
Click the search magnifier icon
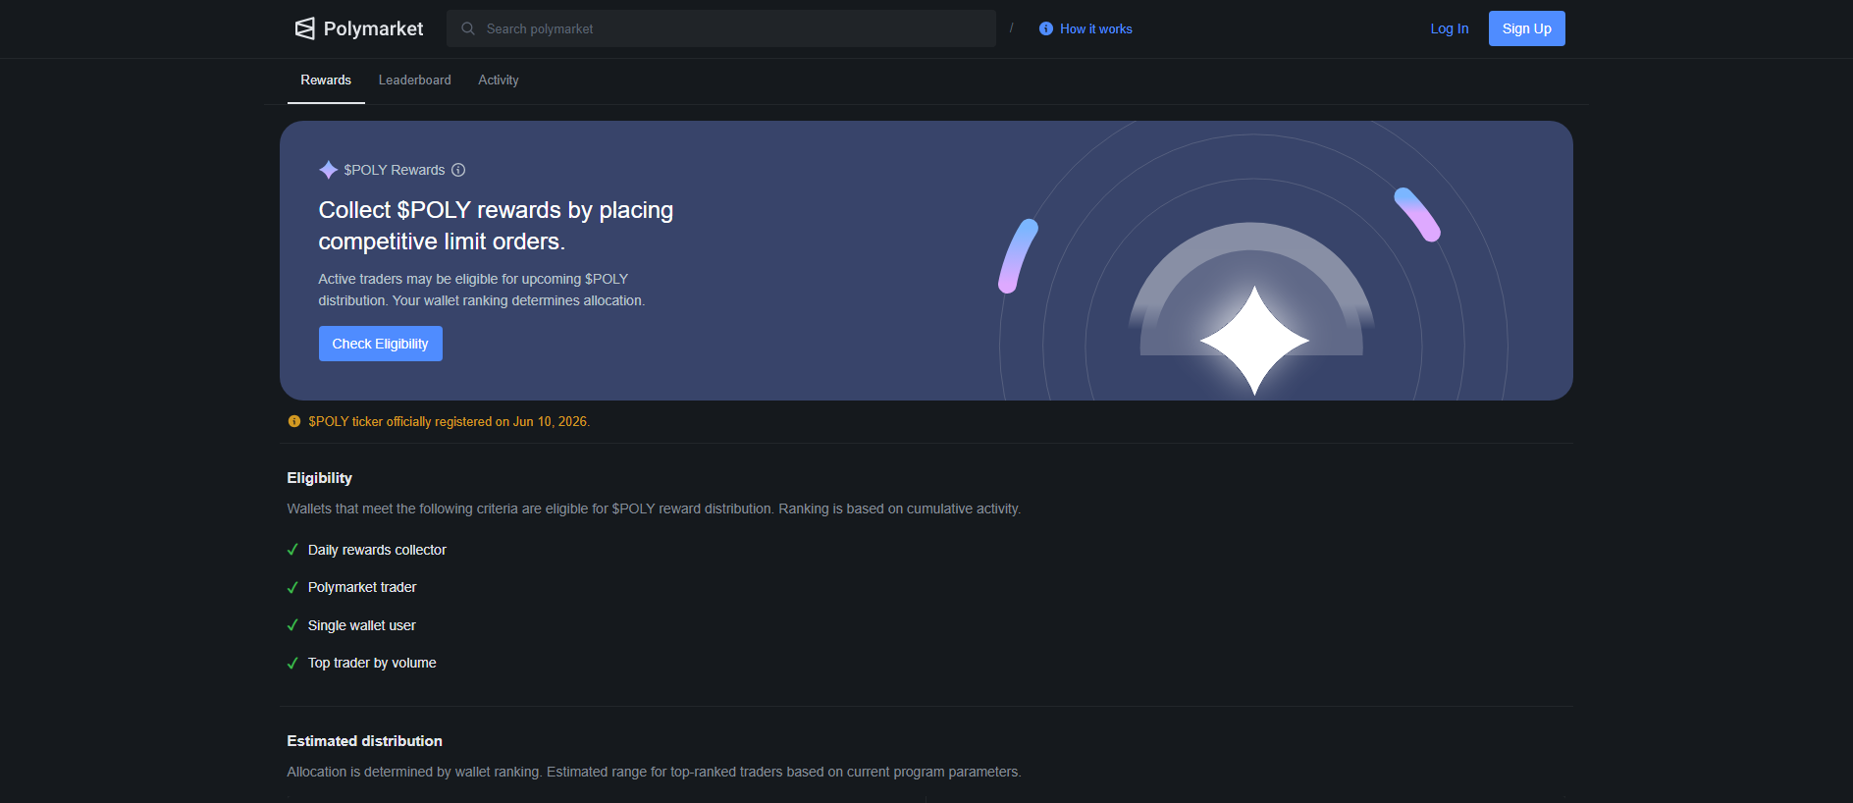[x=468, y=28]
